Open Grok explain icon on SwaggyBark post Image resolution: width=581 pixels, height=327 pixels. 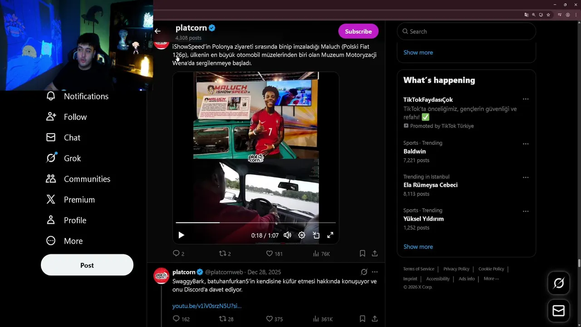[x=364, y=272]
